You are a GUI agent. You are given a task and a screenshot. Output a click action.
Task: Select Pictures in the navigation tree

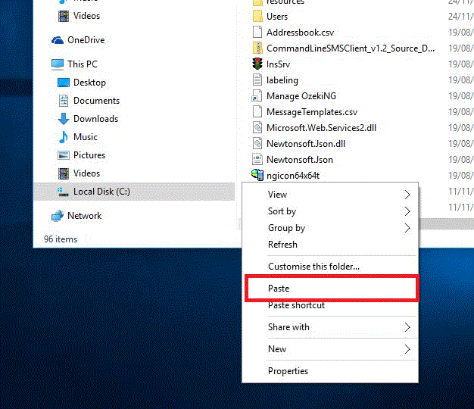(89, 155)
